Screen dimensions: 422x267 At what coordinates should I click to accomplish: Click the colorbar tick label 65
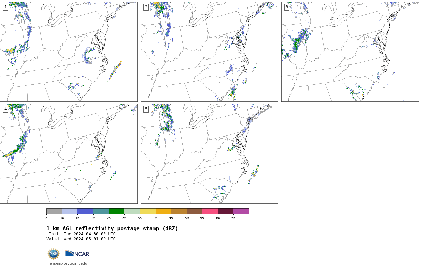(233, 218)
